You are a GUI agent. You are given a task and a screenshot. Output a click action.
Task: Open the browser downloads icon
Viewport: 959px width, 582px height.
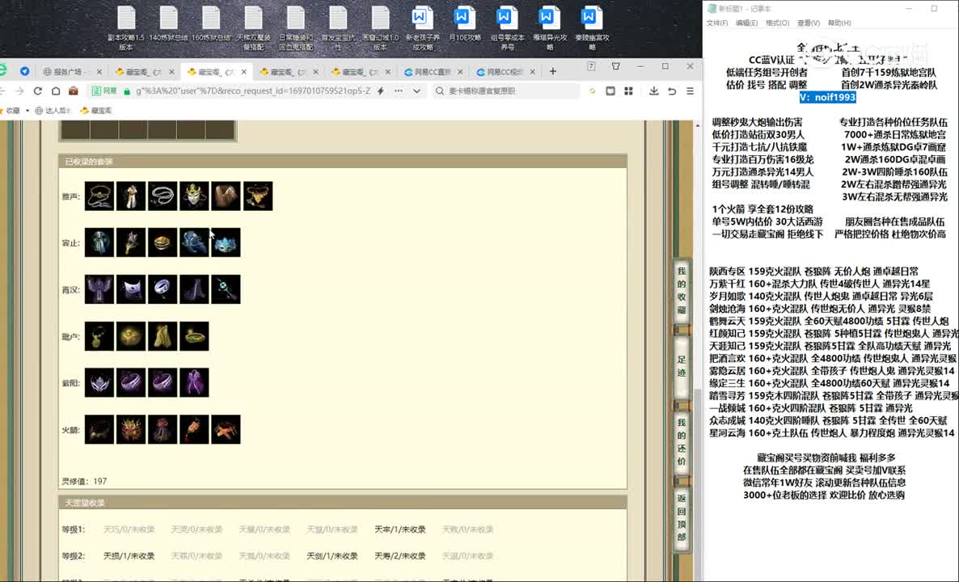point(654,91)
